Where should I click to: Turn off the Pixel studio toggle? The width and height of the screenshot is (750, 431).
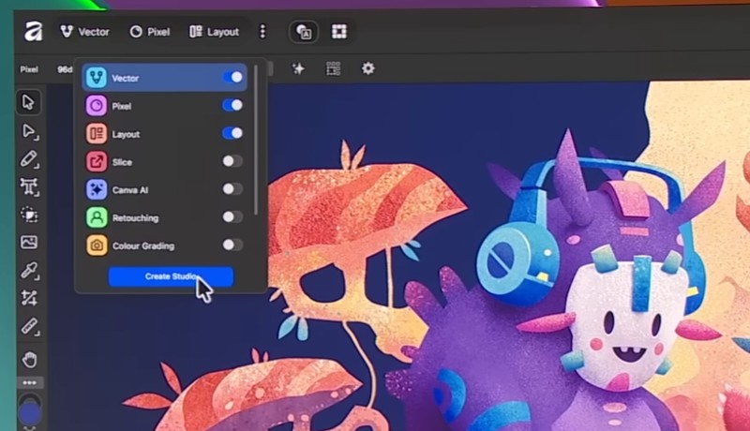232,105
